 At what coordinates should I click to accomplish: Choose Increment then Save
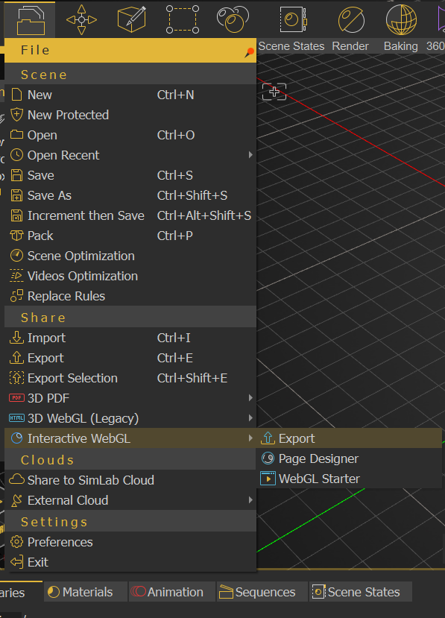pos(130,215)
